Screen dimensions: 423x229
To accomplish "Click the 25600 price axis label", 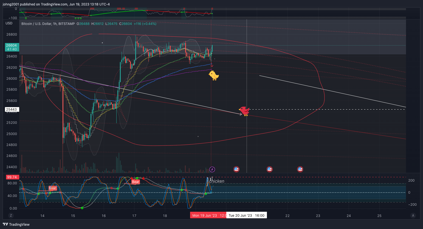I will (12, 101).
